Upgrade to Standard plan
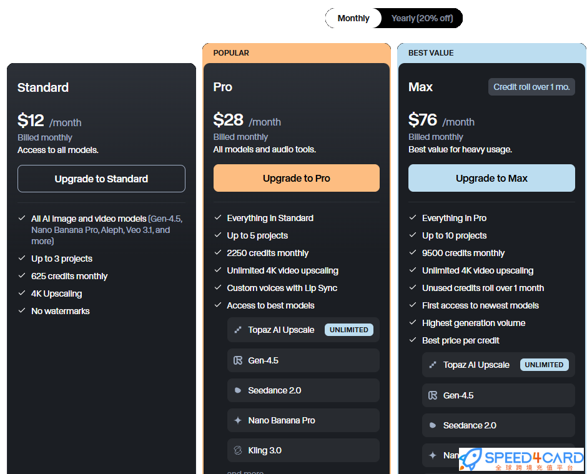This screenshot has width=587, height=474. (101, 179)
